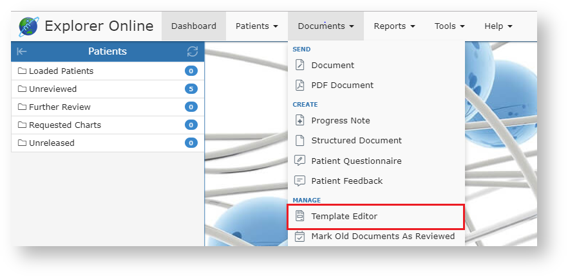Click the Template Editor icon
The width and height of the screenshot is (568, 277).
point(299,217)
